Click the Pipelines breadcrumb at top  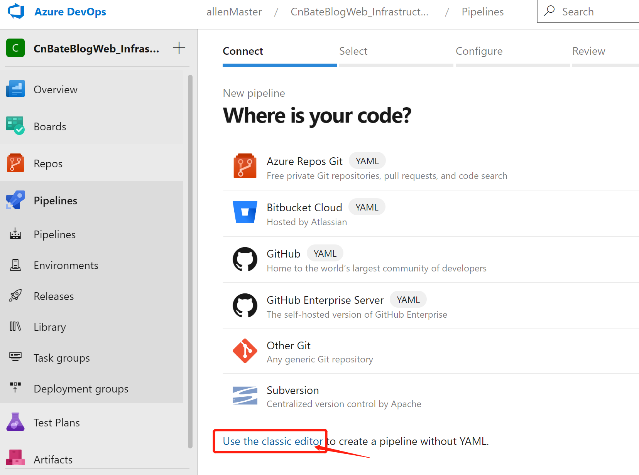coord(482,12)
